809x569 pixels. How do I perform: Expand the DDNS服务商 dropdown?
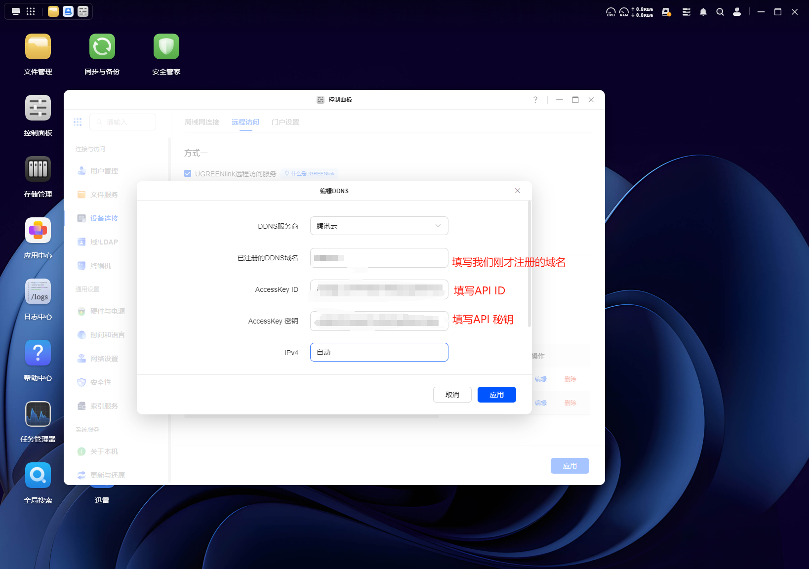click(379, 226)
